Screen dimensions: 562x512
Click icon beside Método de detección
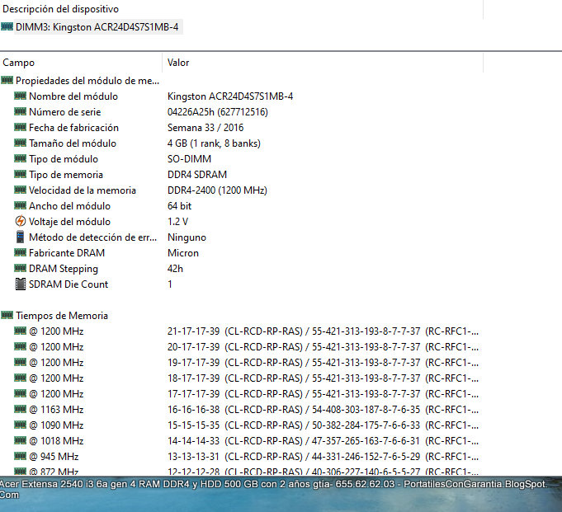(21, 237)
